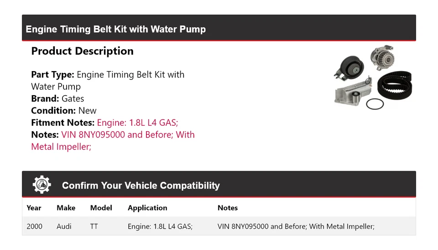The height and width of the screenshot is (250, 438).
Task: Click the Engine Timing Belt Kit header bar
Action: 219,29
